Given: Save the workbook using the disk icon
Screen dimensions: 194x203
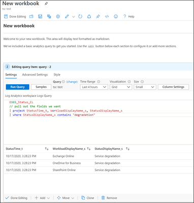Looking at the screenshot, I should [40, 16].
